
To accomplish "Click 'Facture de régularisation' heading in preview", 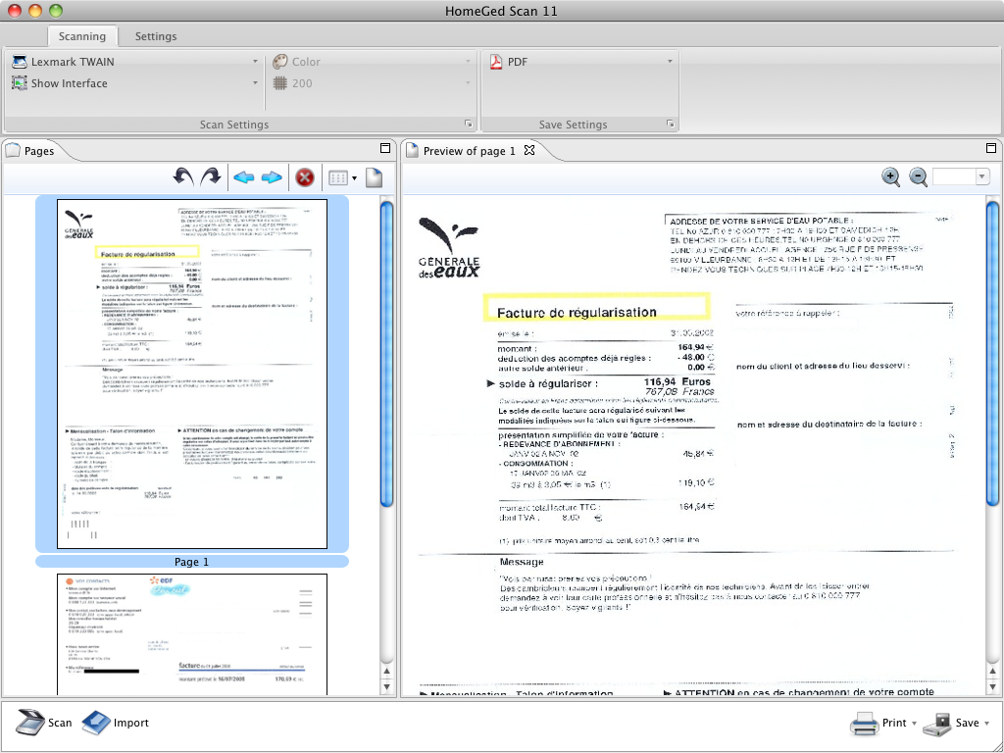I will [x=577, y=313].
